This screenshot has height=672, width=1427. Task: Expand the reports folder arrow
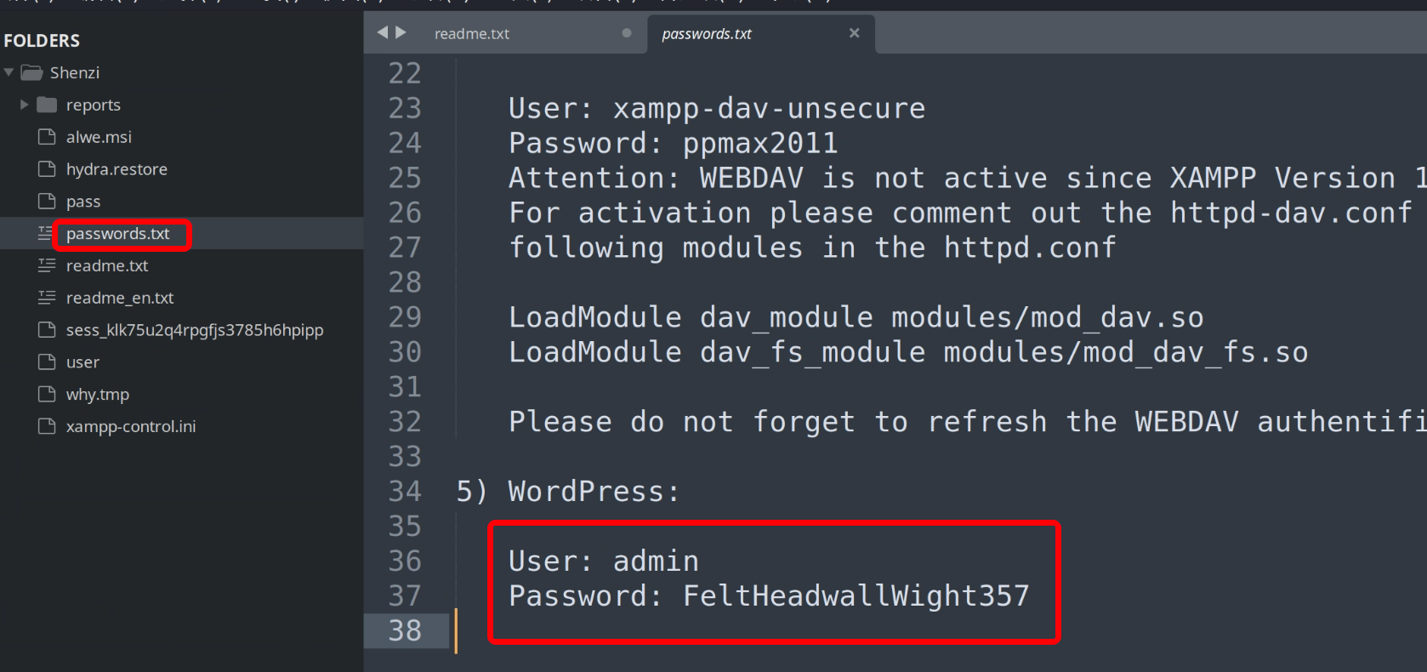[25, 105]
